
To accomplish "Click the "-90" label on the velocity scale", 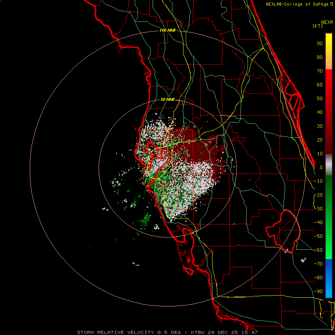I will (x=318, y=291).
